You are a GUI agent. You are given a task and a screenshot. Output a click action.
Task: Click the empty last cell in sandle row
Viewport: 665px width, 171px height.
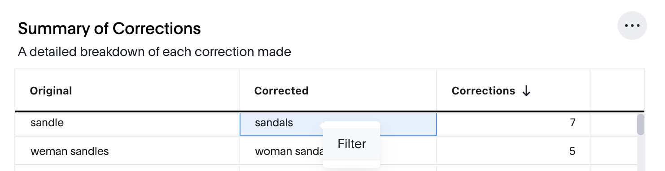click(x=613, y=123)
